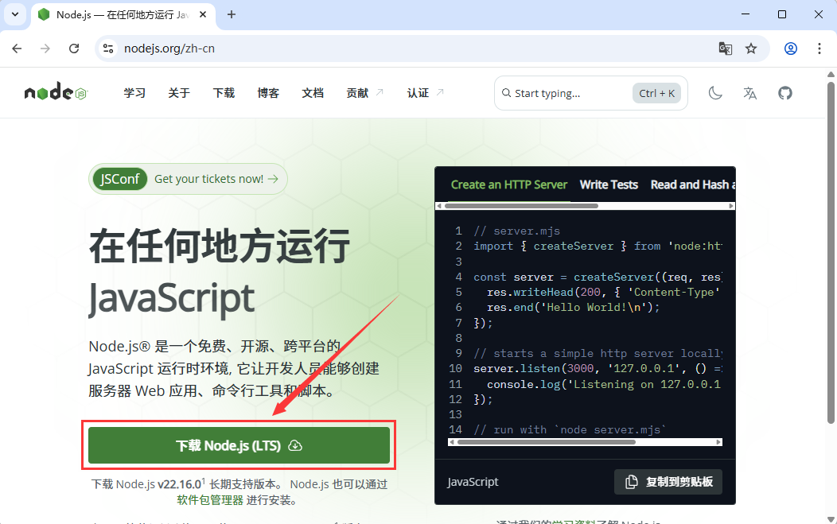Select Create an HTTP Server tab
This screenshot has height=524, width=837.
[508, 184]
